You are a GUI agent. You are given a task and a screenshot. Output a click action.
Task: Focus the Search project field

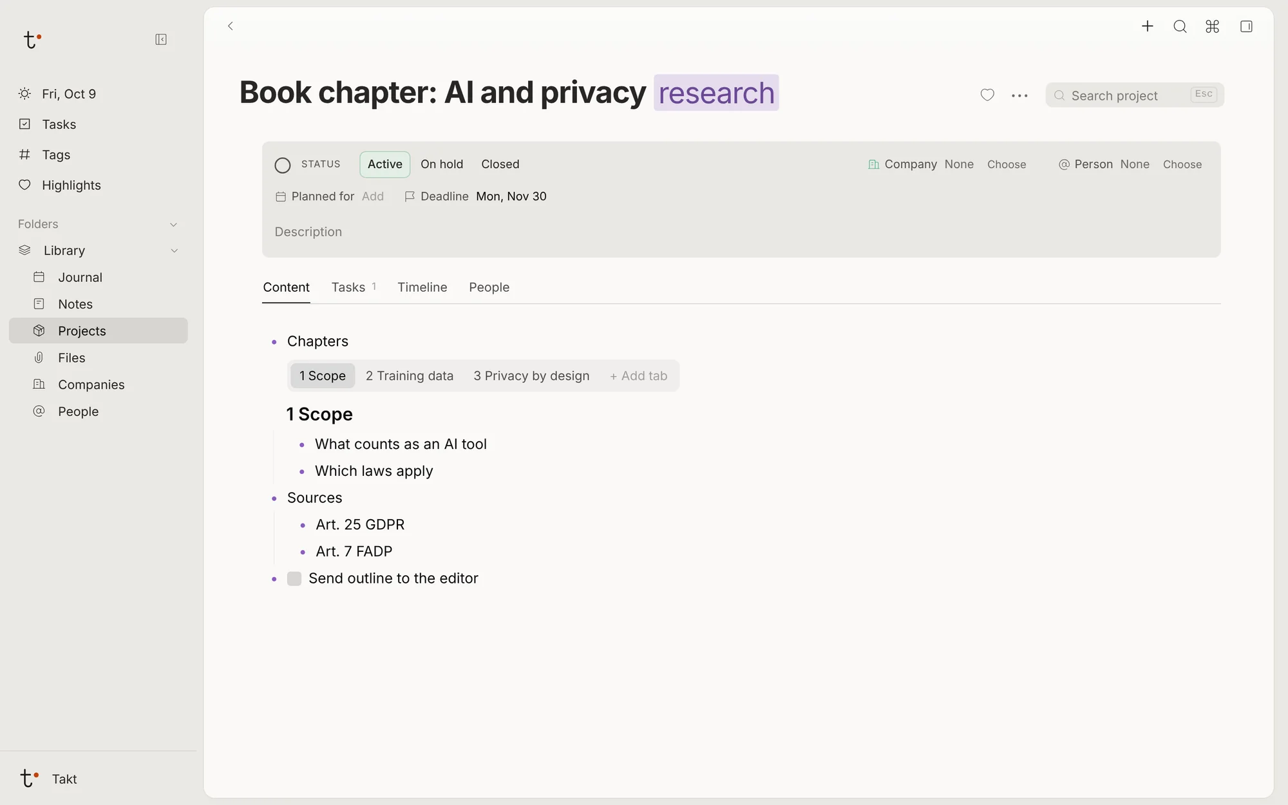[1135, 95]
